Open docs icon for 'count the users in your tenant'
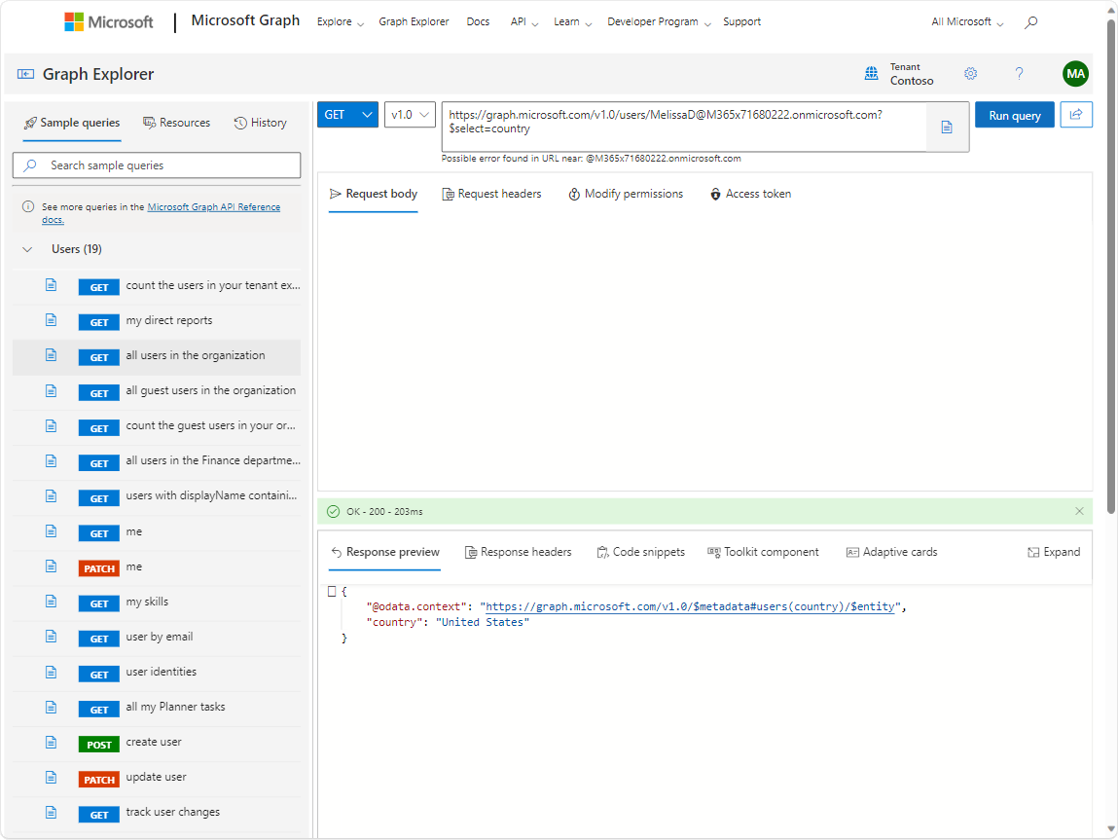The height and width of the screenshot is (840, 1118). coord(52,285)
